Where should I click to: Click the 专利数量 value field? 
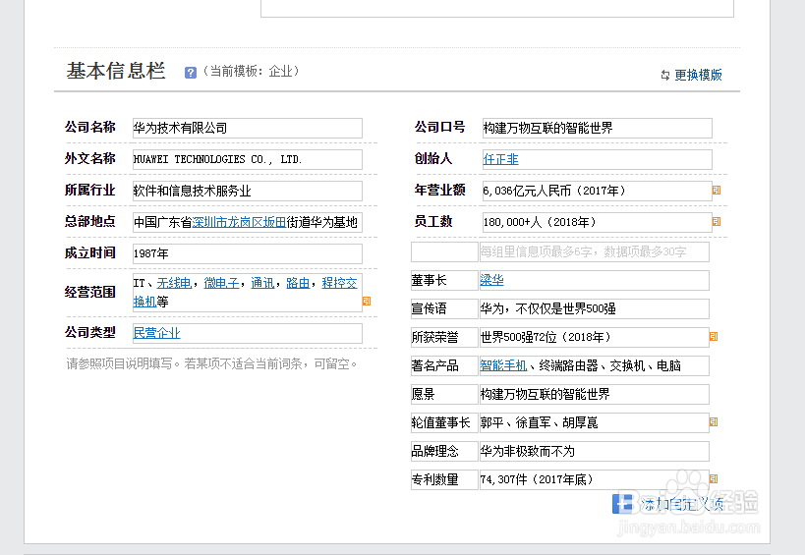point(594,479)
